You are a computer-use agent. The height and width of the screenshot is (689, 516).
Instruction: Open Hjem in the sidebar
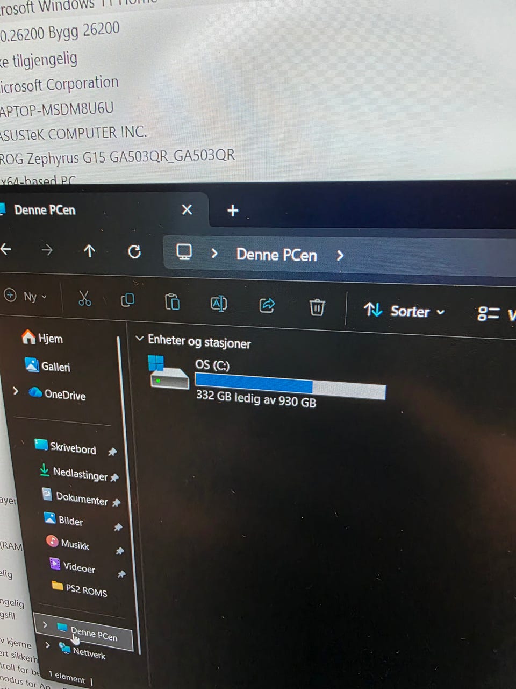click(42, 338)
